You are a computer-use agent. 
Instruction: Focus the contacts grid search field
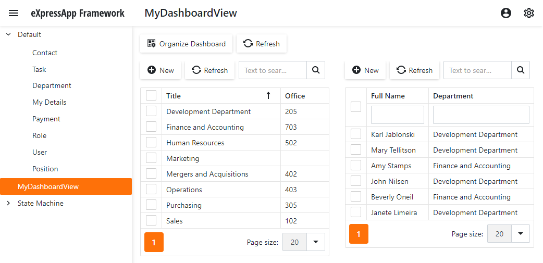477,70
